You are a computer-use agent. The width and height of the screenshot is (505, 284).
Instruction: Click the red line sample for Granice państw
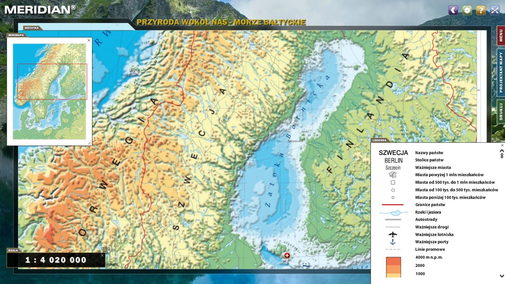pos(393,205)
